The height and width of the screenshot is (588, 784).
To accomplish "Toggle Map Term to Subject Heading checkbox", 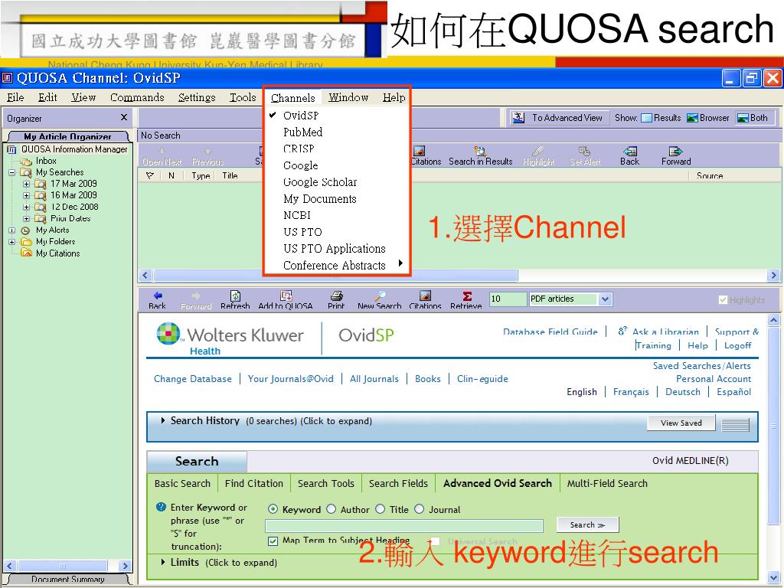I will click(x=273, y=541).
